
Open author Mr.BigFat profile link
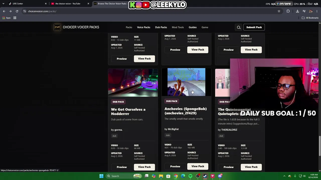173,129
